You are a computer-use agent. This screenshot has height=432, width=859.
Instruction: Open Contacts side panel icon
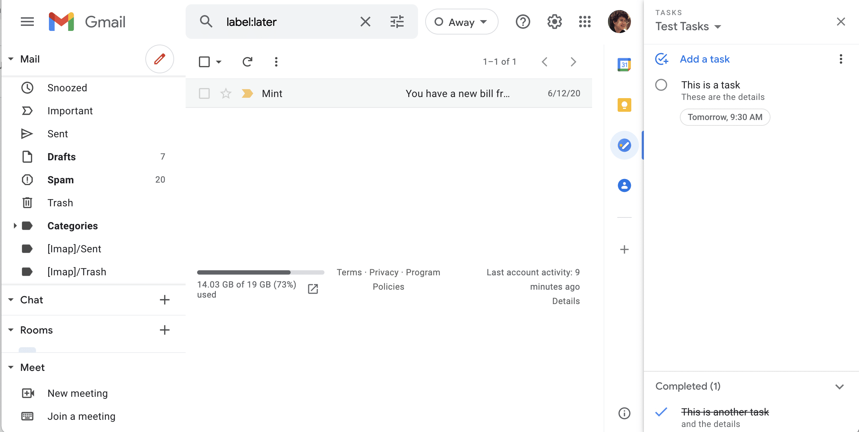coord(624,185)
